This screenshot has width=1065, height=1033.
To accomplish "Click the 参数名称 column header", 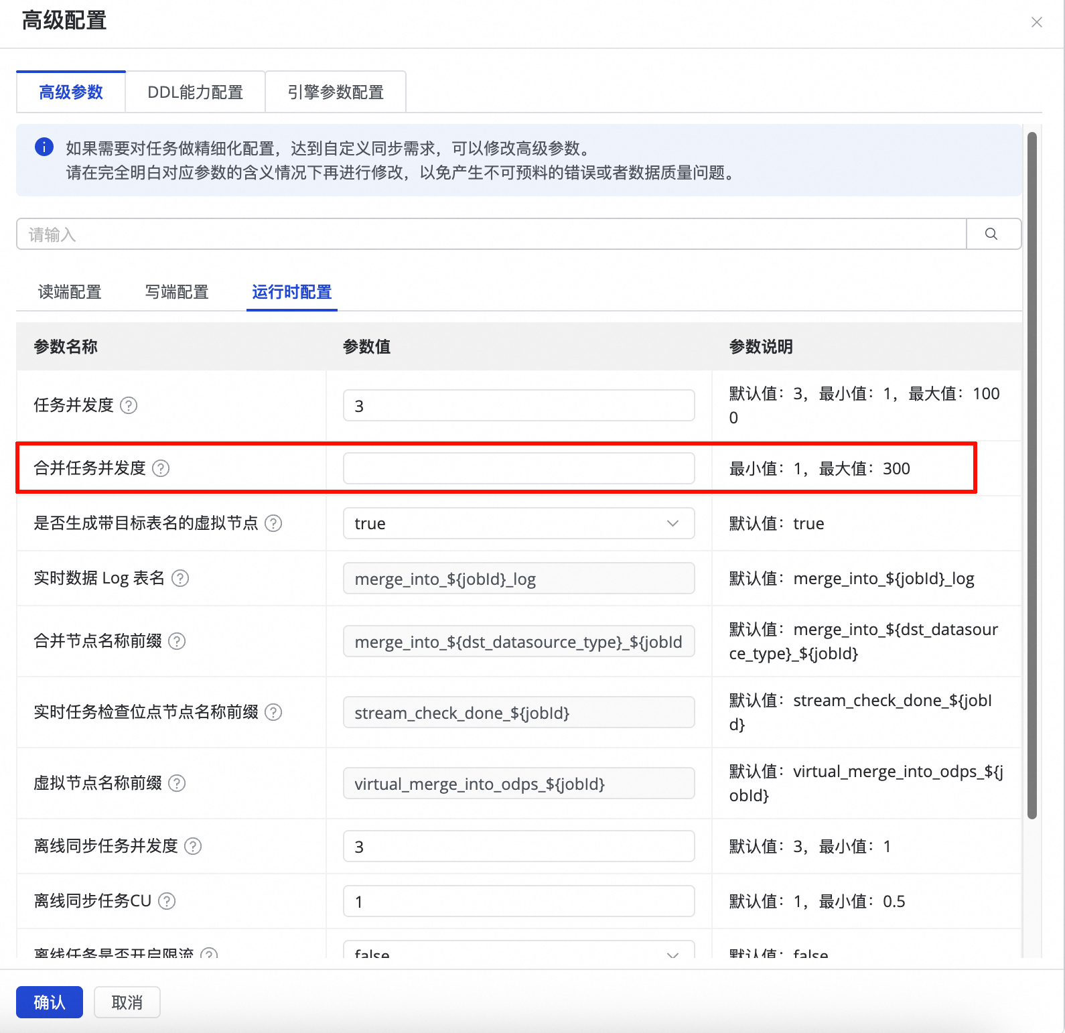I will tap(66, 346).
